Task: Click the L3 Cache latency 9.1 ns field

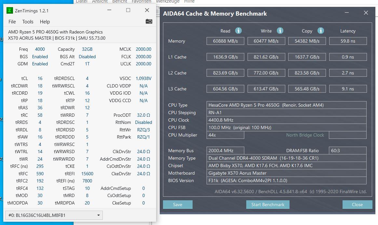Action: (348, 89)
